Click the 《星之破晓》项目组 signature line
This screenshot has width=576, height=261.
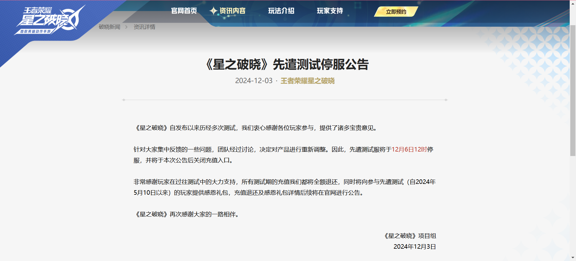click(410, 236)
